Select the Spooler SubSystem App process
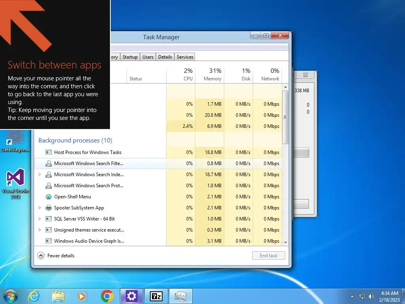405x304 pixels. (158, 208)
